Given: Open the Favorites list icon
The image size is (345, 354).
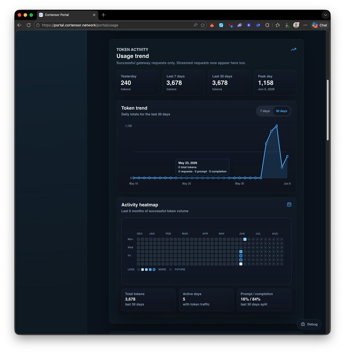Looking at the screenshot, I should 278,25.
